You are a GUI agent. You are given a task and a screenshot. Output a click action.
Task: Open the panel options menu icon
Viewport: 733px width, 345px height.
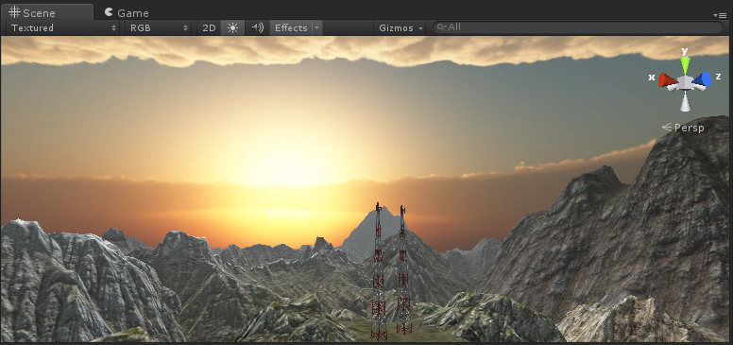coord(720,15)
